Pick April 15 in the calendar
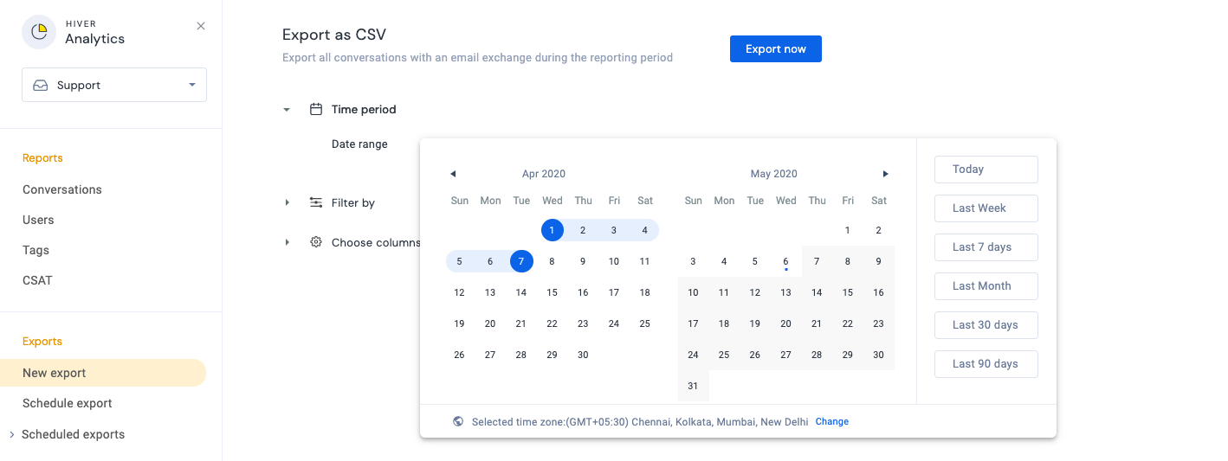Image resolution: width=1228 pixels, height=461 pixels. [x=553, y=292]
